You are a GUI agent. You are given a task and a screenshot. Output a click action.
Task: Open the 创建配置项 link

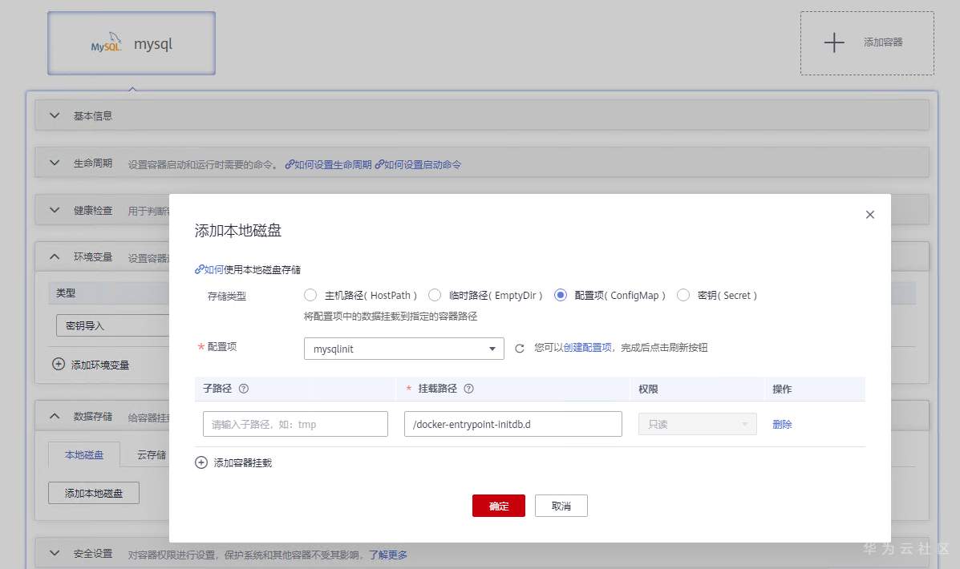coord(587,348)
